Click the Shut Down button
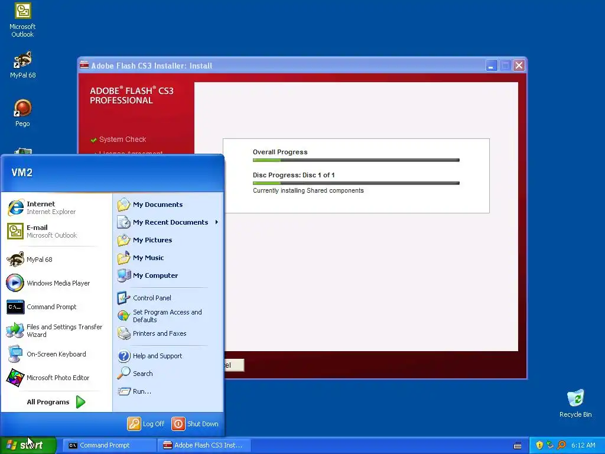Screen dimensions: 605x454 195,423
